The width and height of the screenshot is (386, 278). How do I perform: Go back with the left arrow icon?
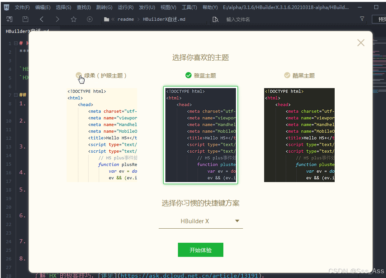point(42,19)
